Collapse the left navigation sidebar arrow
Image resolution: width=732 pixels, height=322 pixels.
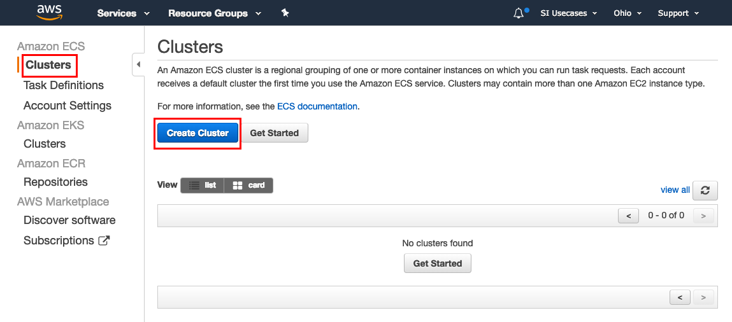[x=138, y=64]
